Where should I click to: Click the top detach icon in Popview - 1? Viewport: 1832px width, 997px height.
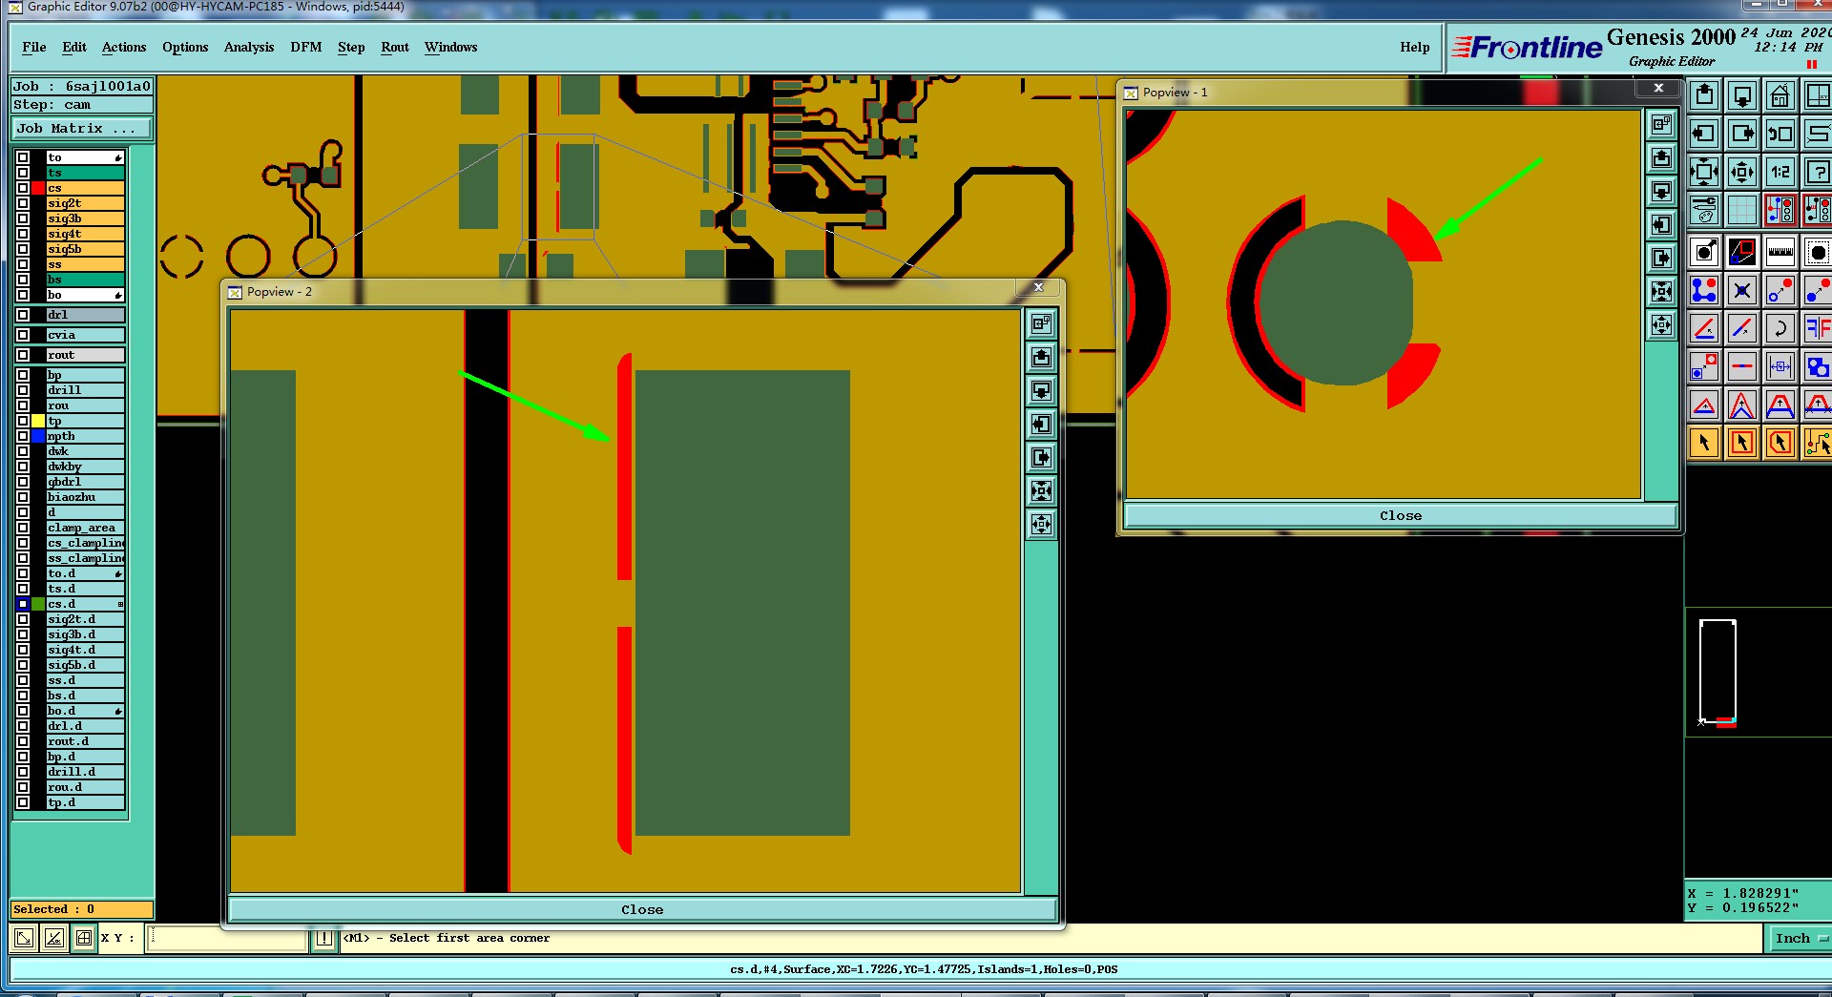1661,125
